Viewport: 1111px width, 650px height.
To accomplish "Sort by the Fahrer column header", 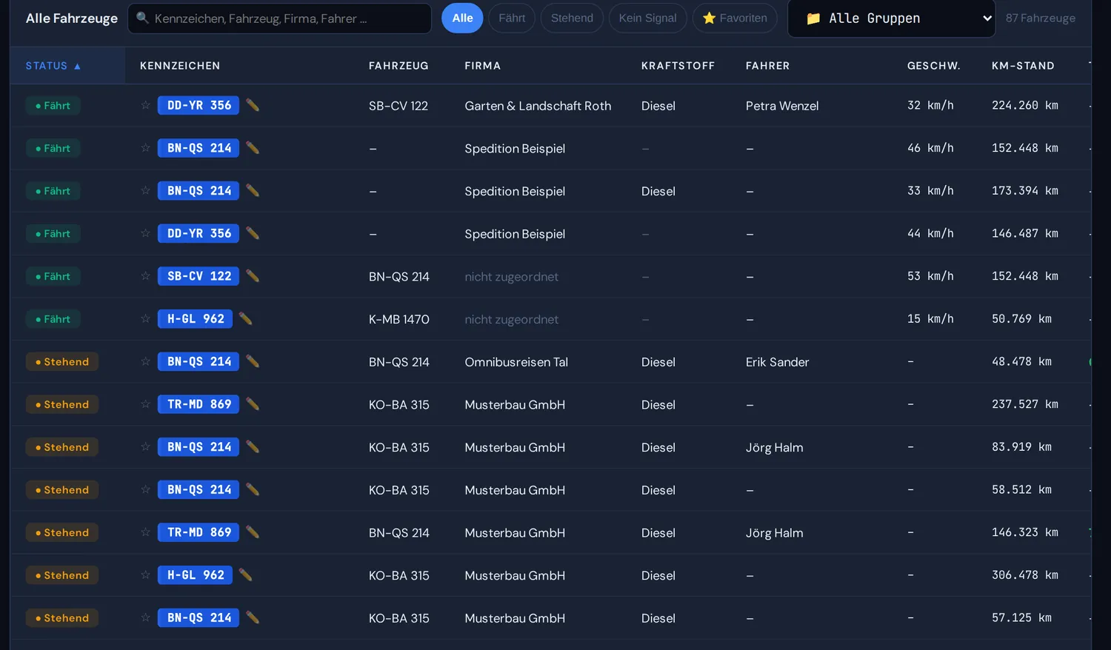I will (767, 66).
